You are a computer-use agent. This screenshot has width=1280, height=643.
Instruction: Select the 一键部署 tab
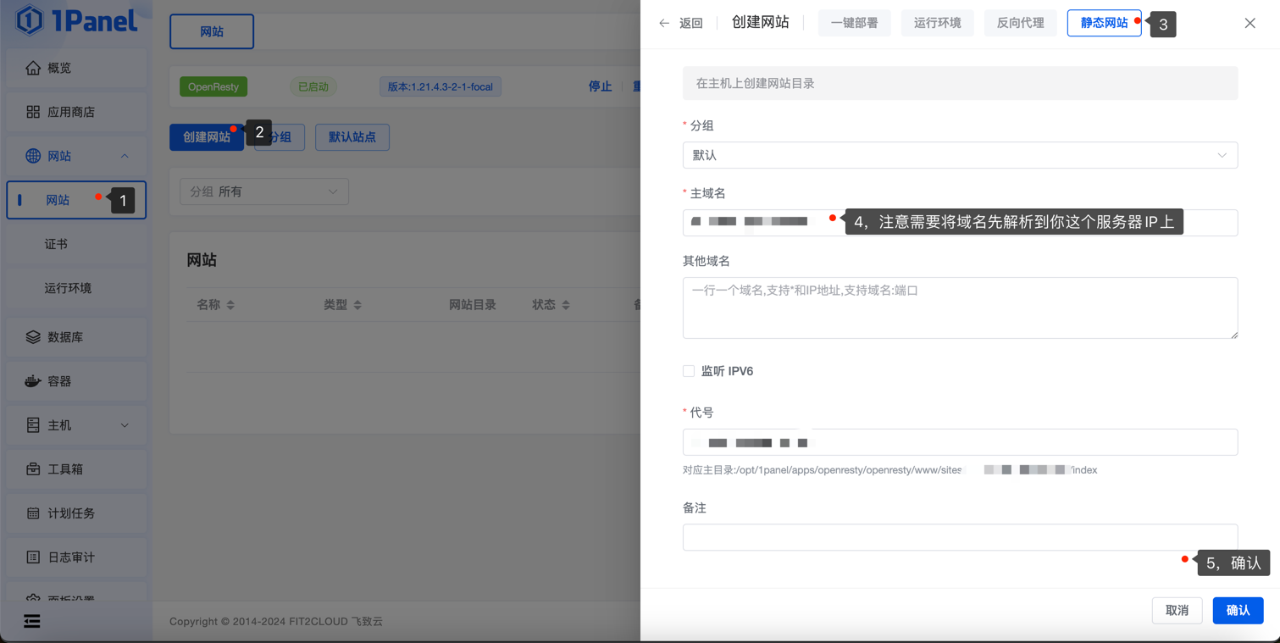click(x=854, y=23)
